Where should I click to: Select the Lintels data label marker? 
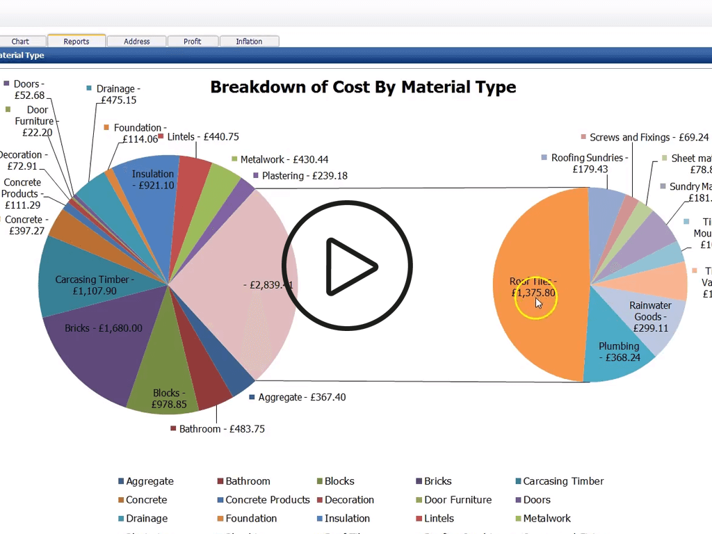tap(161, 136)
